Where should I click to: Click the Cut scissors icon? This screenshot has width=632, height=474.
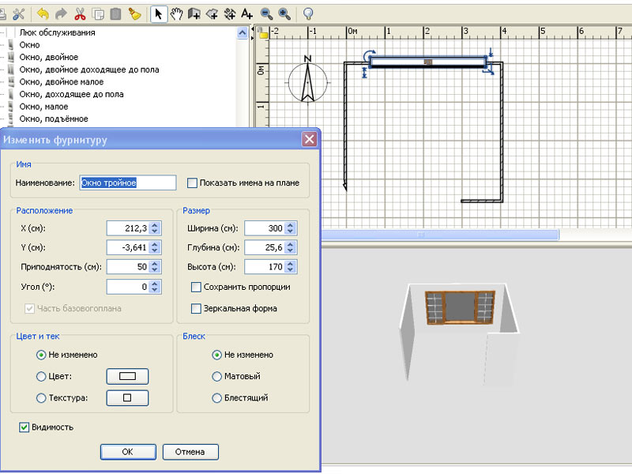[80, 14]
